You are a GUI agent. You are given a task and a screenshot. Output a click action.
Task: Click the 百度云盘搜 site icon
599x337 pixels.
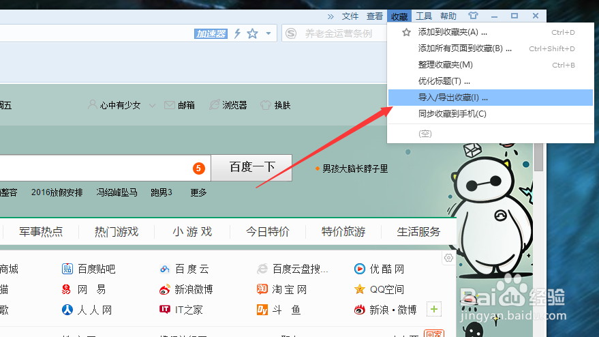(262, 269)
